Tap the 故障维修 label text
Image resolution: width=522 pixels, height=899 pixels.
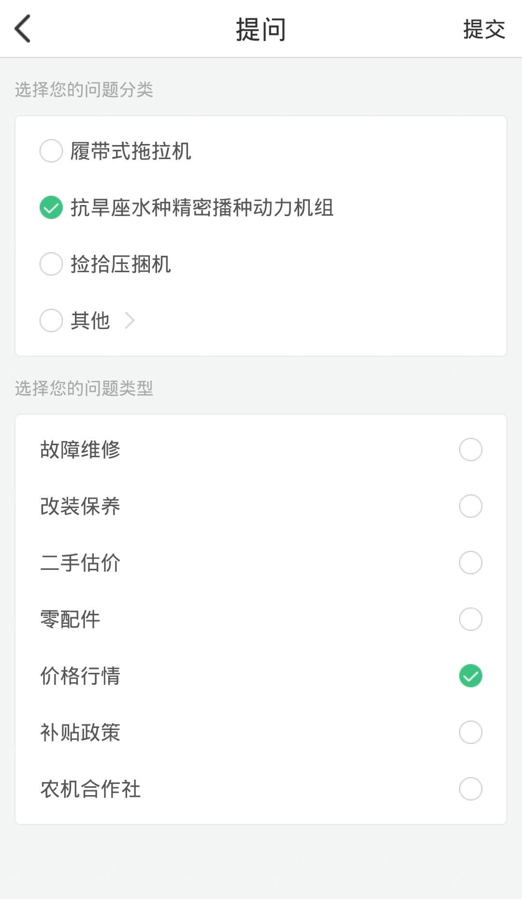pos(80,449)
